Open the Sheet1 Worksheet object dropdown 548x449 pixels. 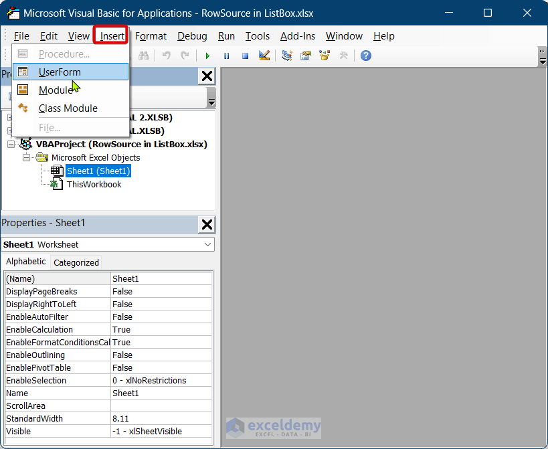208,244
